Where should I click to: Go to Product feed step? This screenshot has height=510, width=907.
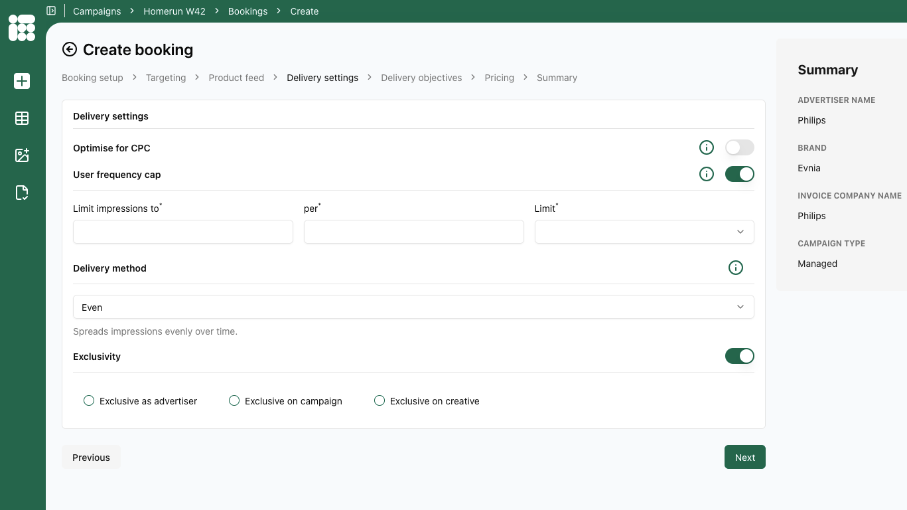(236, 78)
